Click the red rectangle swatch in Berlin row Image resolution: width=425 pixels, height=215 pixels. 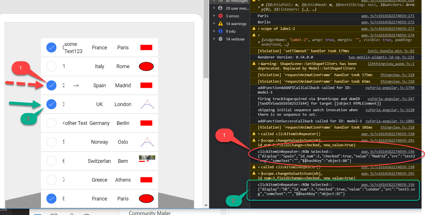point(146,123)
